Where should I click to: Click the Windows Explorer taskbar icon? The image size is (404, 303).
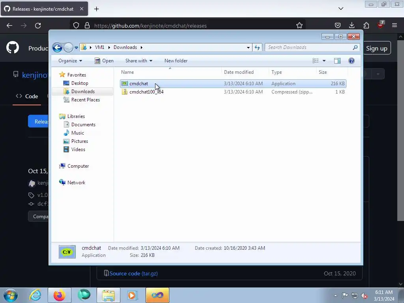click(108, 295)
